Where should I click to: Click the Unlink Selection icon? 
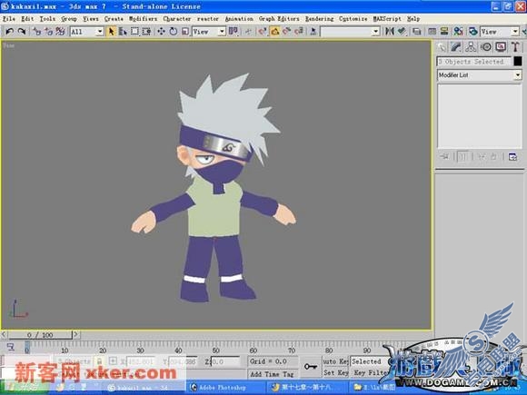click(x=48, y=32)
